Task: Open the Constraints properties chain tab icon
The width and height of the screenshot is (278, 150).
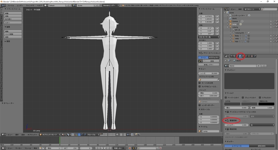Action: click(246, 56)
